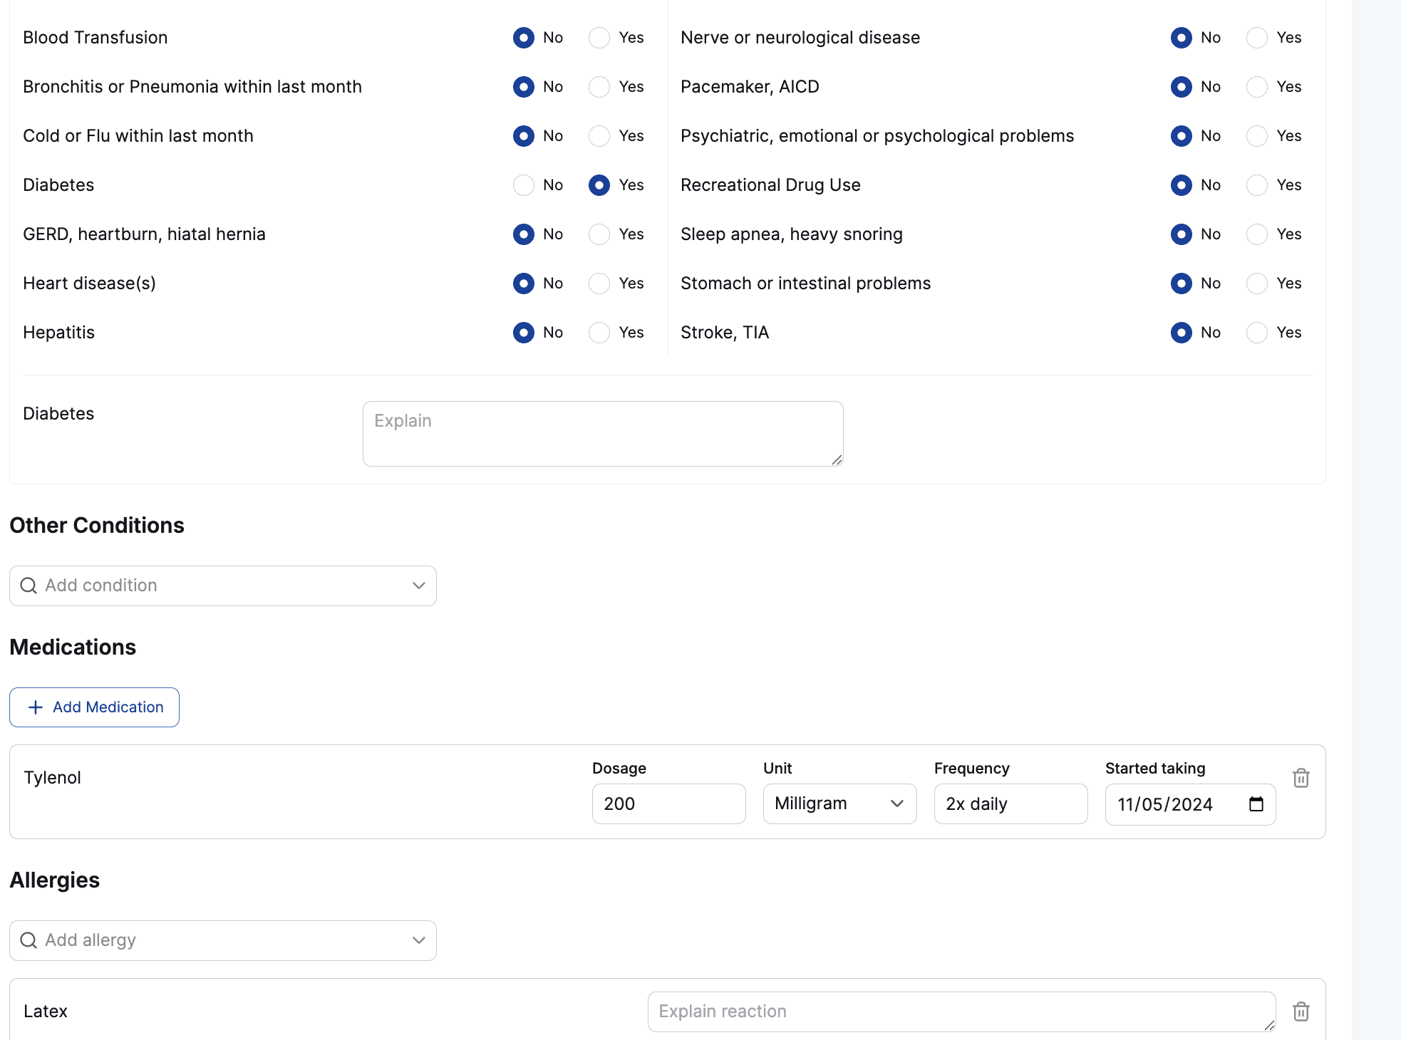This screenshot has width=1401, height=1040.
Task: Delete the Tylenol medication entry
Action: pyautogui.click(x=1301, y=778)
